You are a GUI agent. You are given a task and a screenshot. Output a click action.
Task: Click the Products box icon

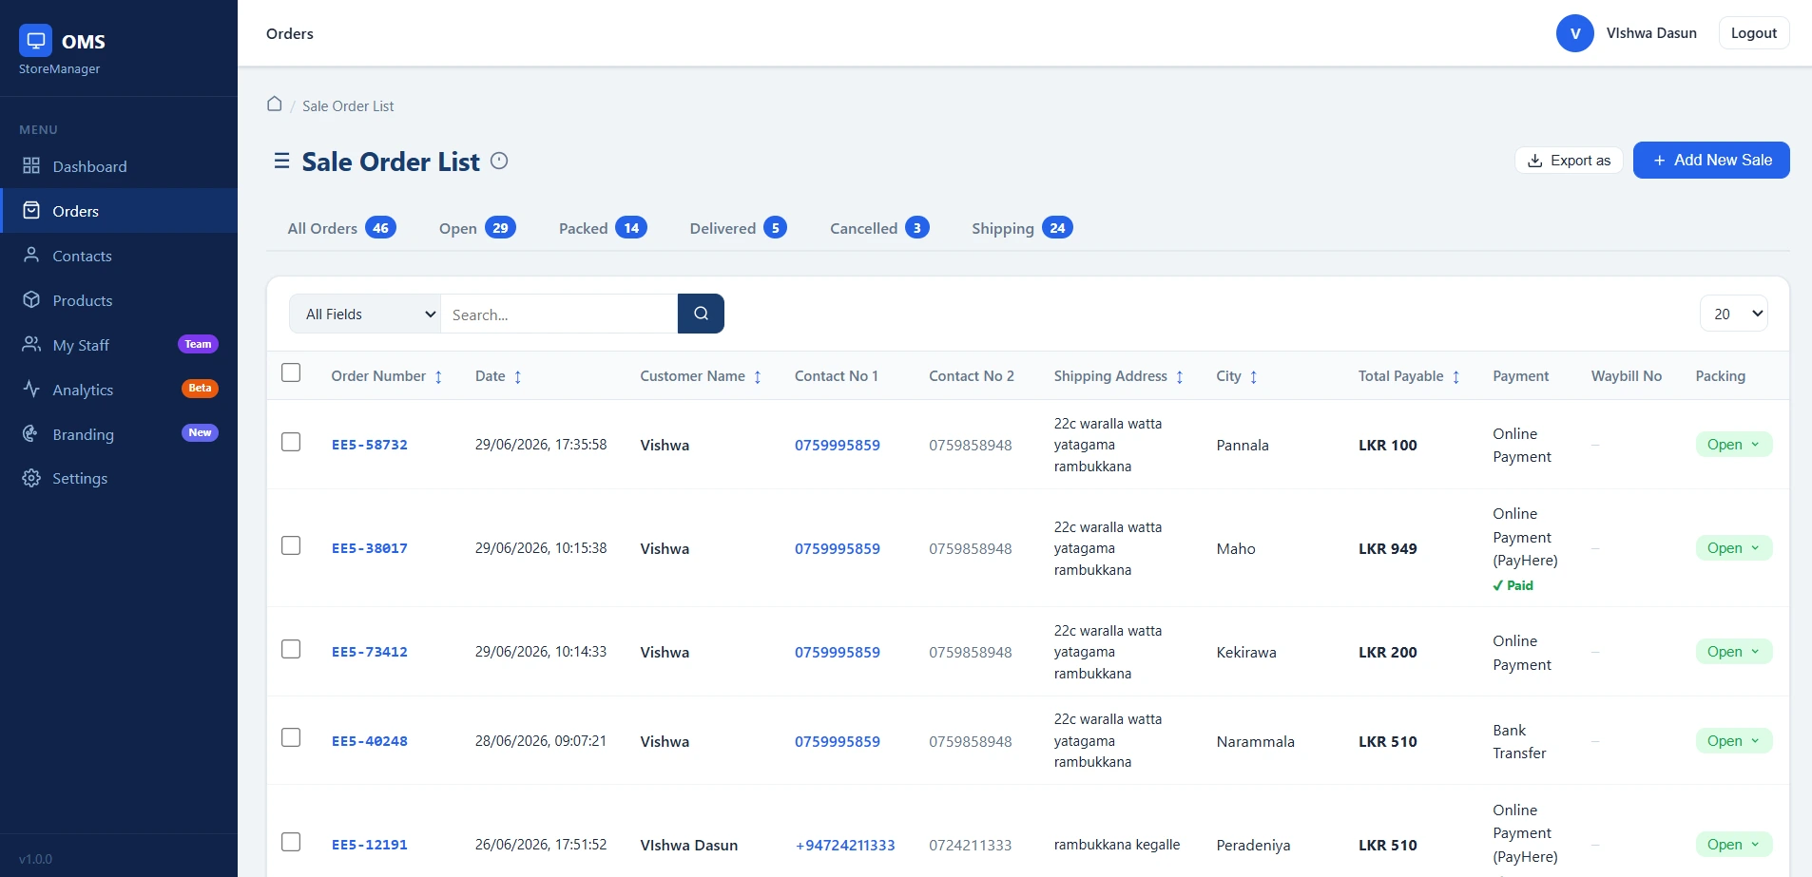(x=31, y=299)
